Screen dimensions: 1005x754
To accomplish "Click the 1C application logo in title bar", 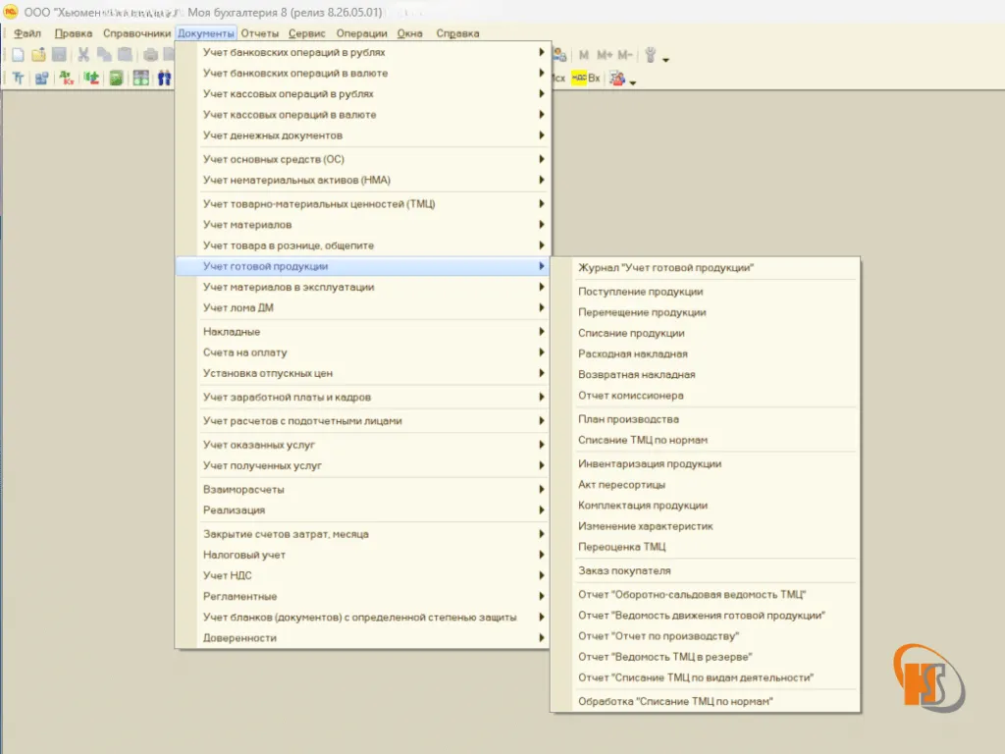I will point(11,12).
